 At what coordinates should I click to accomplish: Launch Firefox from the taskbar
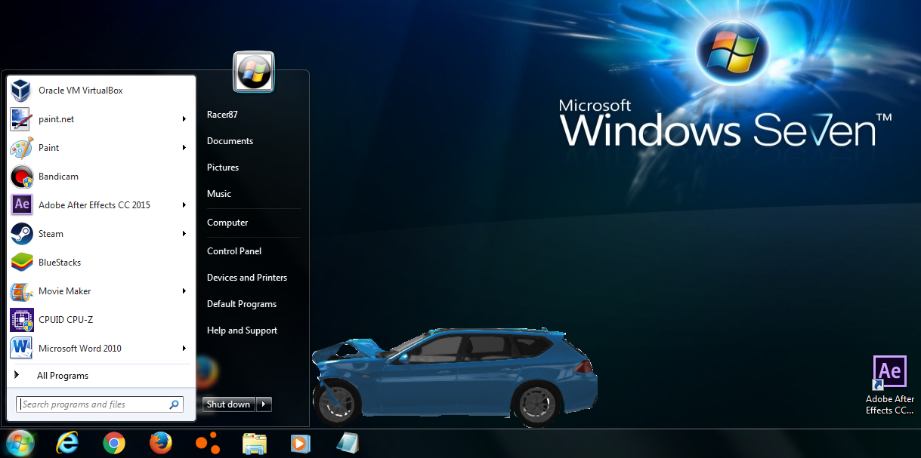coord(160,443)
